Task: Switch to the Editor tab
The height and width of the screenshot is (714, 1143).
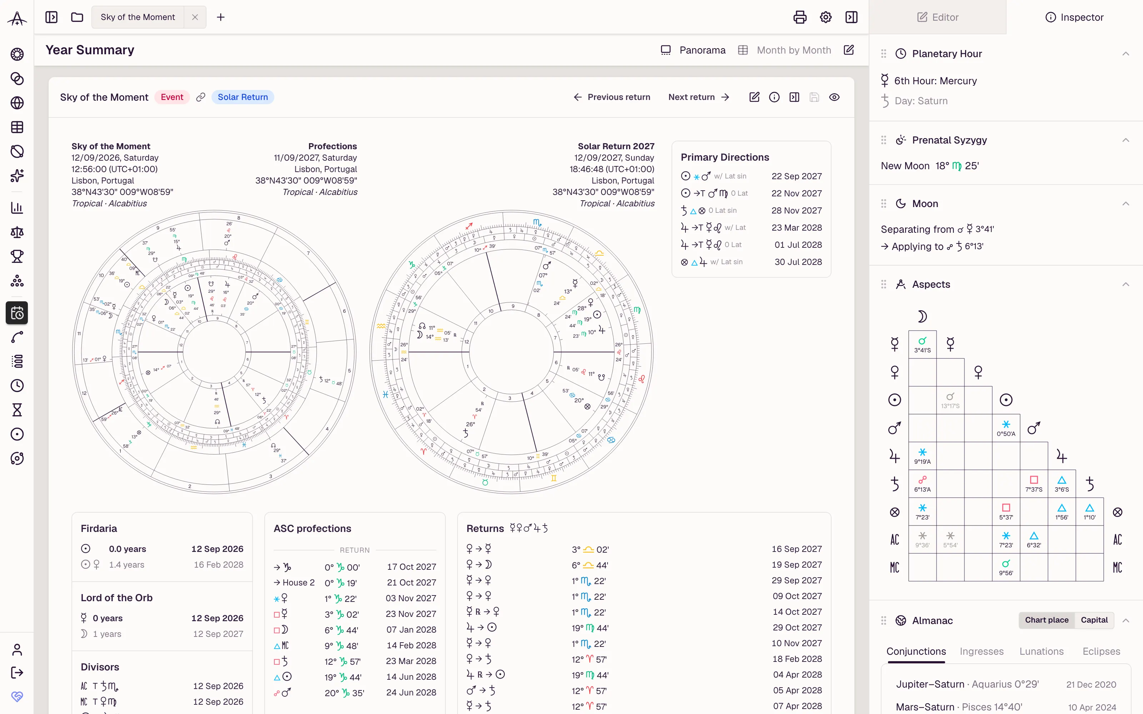Action: click(x=938, y=17)
